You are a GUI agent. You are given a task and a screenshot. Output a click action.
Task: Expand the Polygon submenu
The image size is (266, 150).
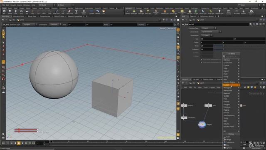231,105
